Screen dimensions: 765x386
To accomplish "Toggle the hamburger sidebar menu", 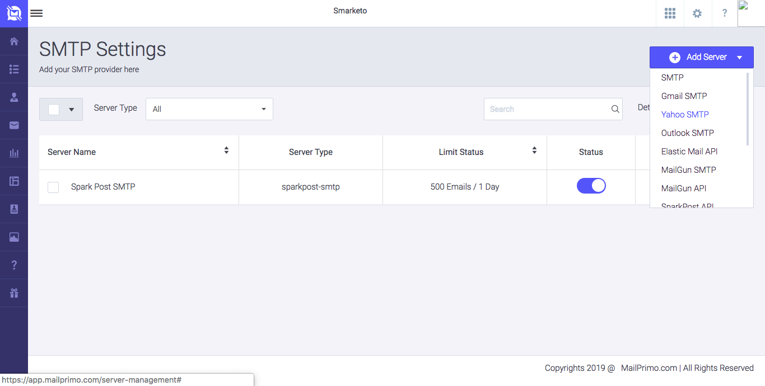I will (36, 13).
